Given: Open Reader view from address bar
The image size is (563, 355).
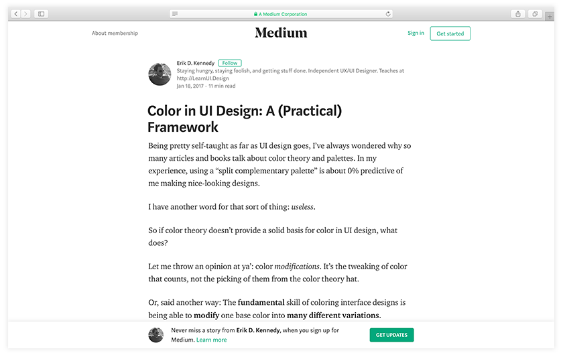Looking at the screenshot, I should coord(175,13).
